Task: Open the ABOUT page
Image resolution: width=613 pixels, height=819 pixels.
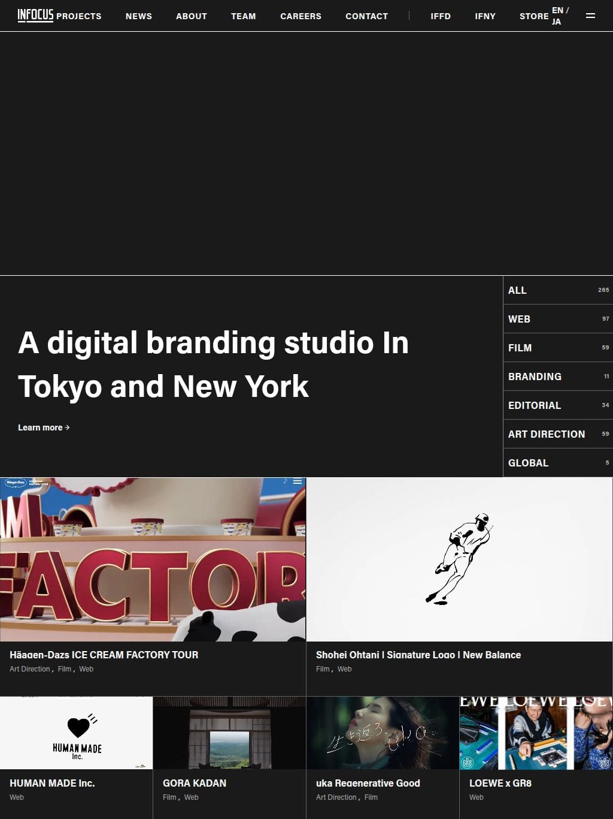Action: (192, 16)
